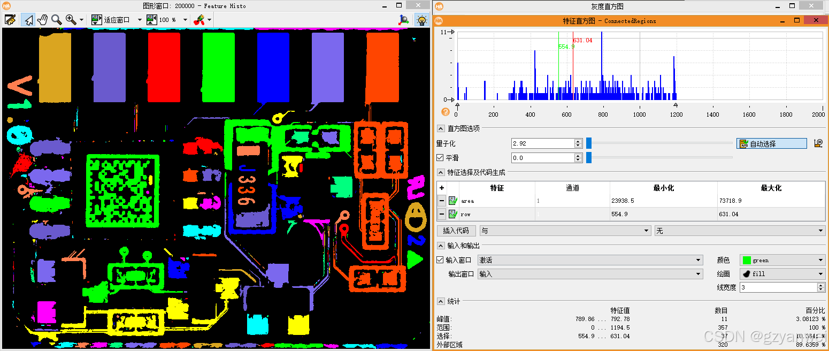
Task: Click the 量子化 spinner arrows
Action: [x=578, y=143]
